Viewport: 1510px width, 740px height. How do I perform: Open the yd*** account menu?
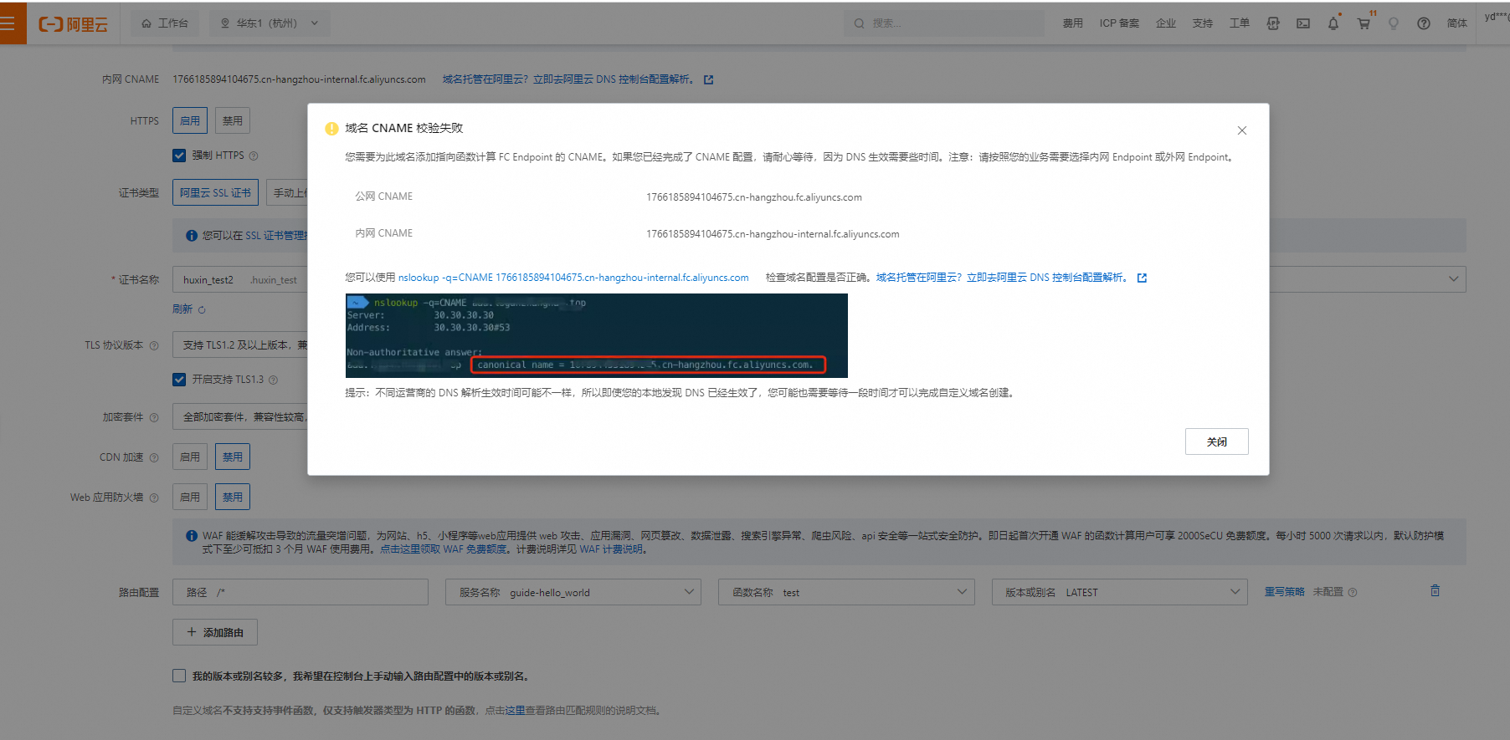click(x=1497, y=17)
